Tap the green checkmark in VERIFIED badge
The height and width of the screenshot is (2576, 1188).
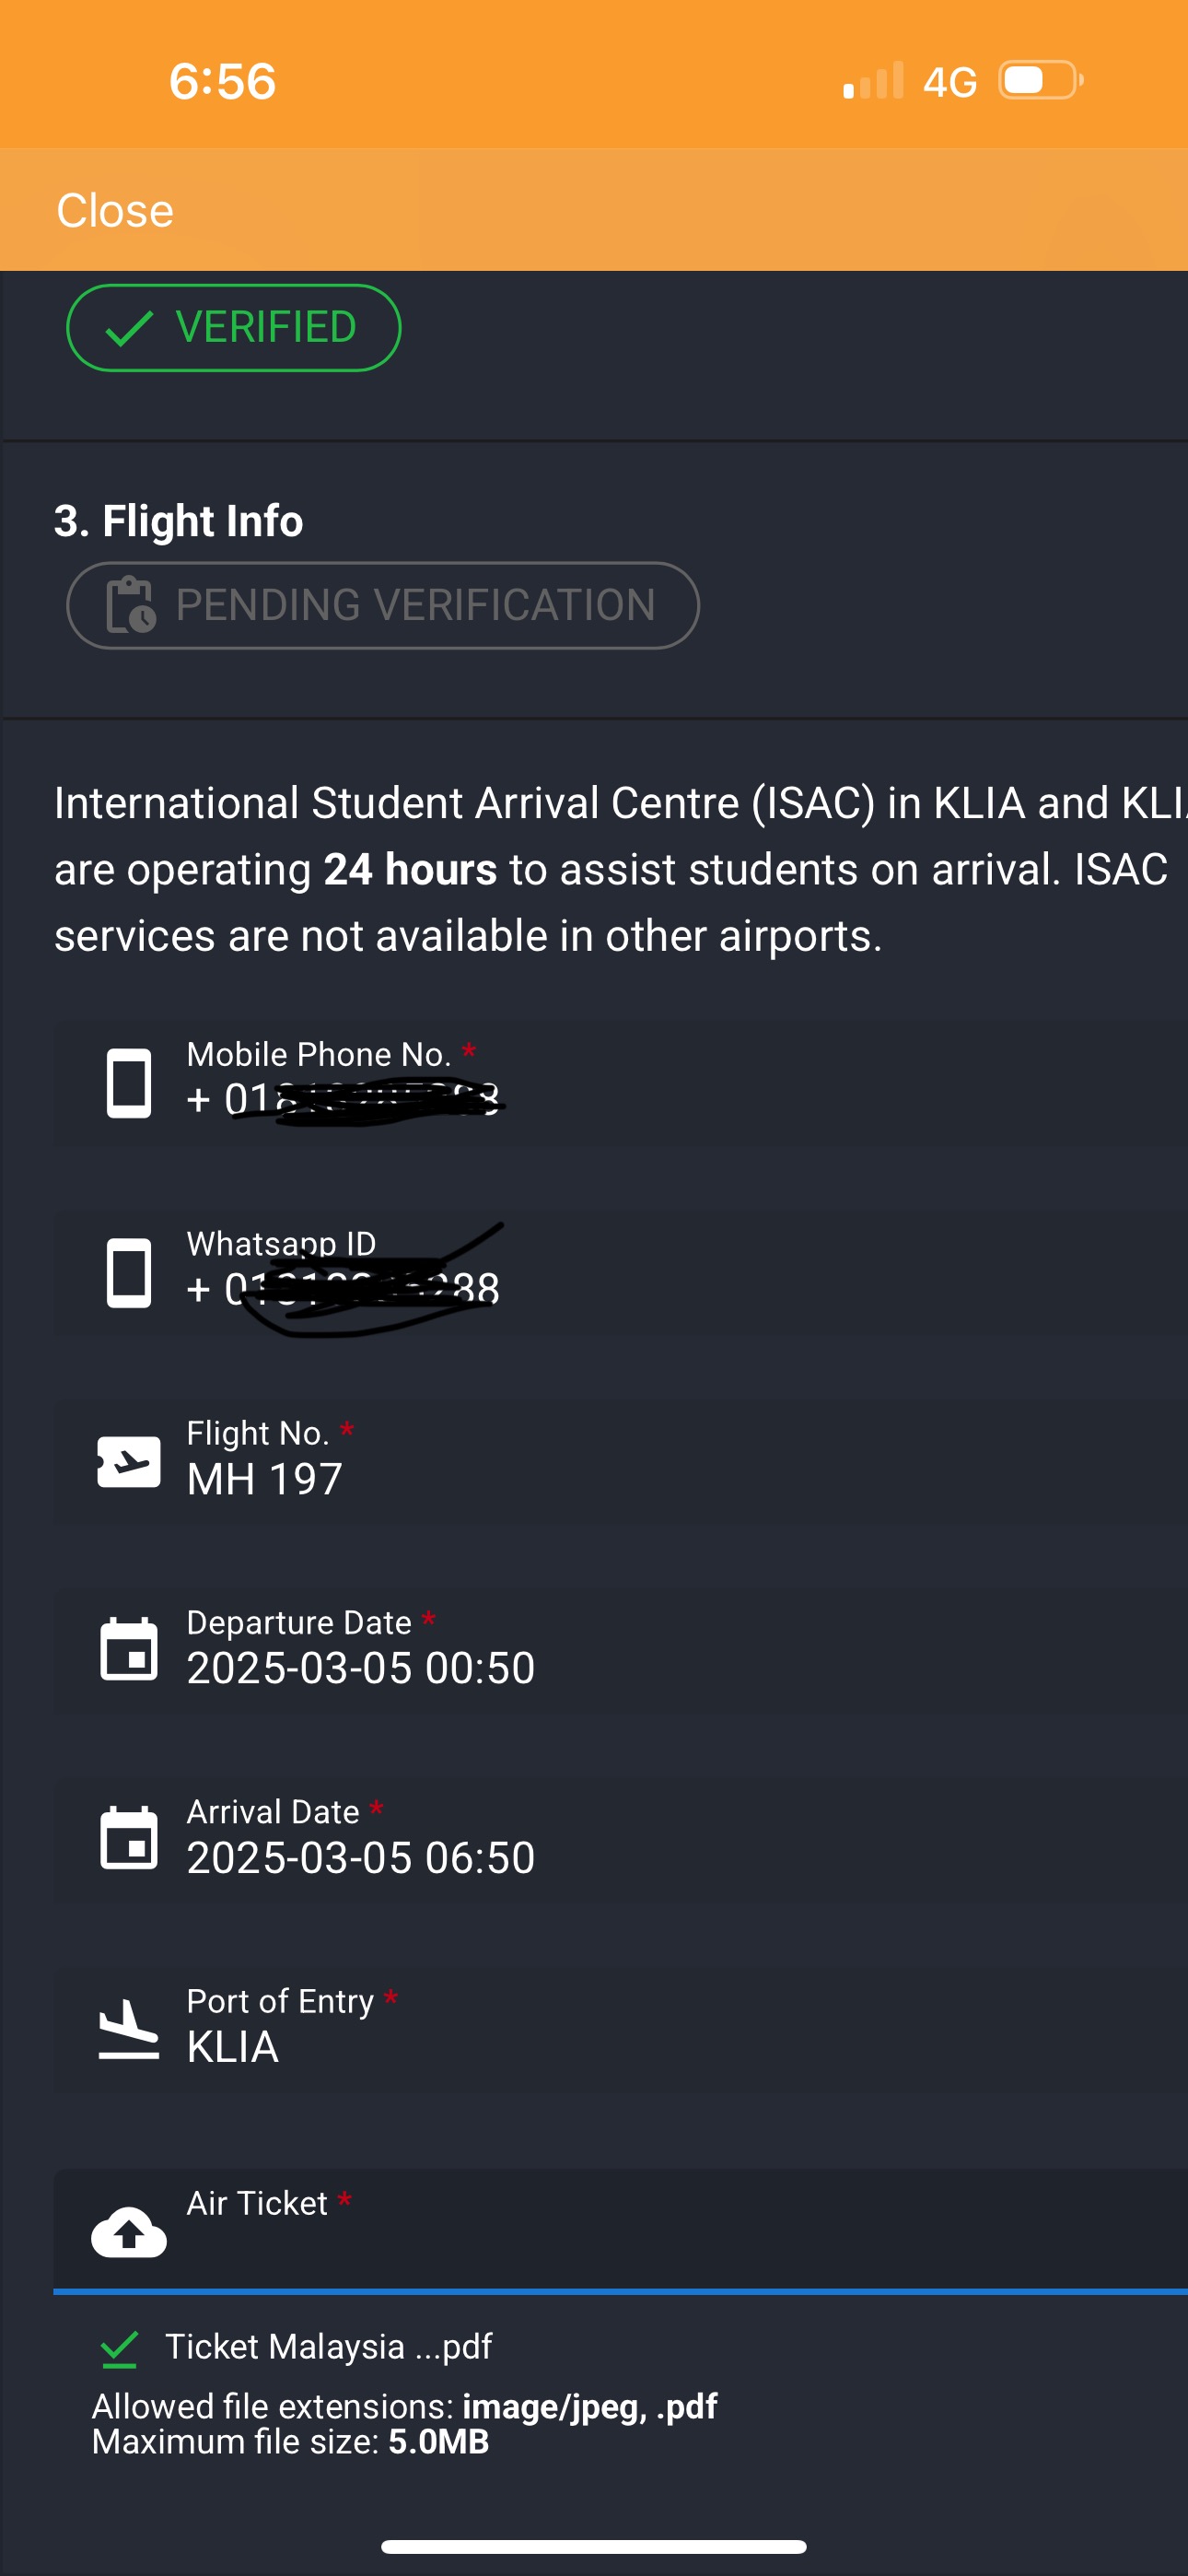click(129, 328)
